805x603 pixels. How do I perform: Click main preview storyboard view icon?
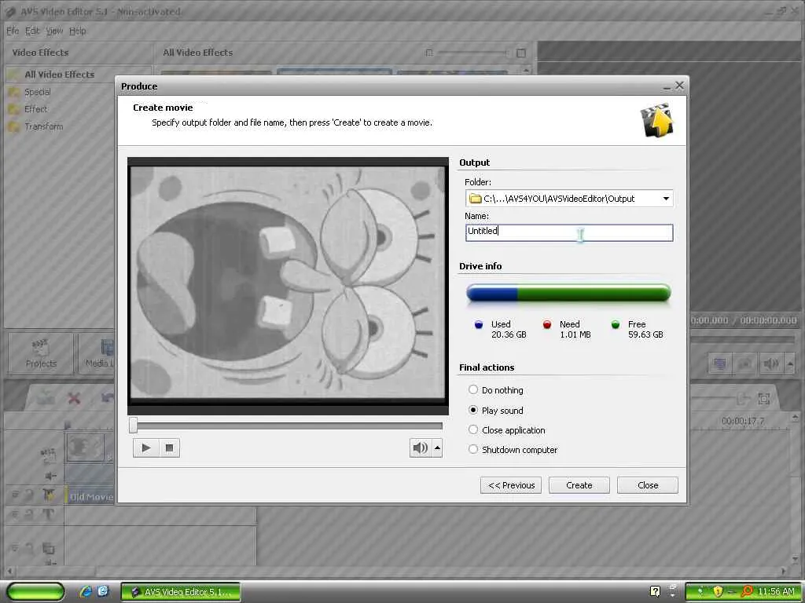(x=720, y=364)
